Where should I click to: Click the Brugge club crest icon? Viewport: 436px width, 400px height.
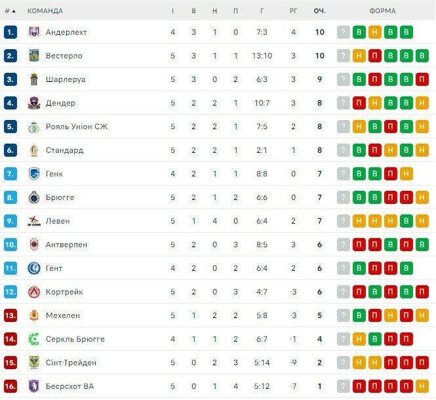pos(34,197)
